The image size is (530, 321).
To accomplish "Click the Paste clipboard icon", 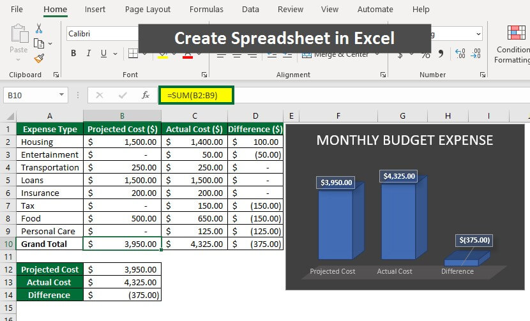I will click(x=20, y=33).
